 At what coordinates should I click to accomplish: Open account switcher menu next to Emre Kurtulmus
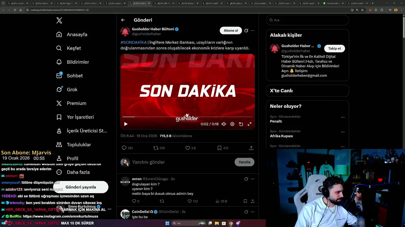point(109,209)
